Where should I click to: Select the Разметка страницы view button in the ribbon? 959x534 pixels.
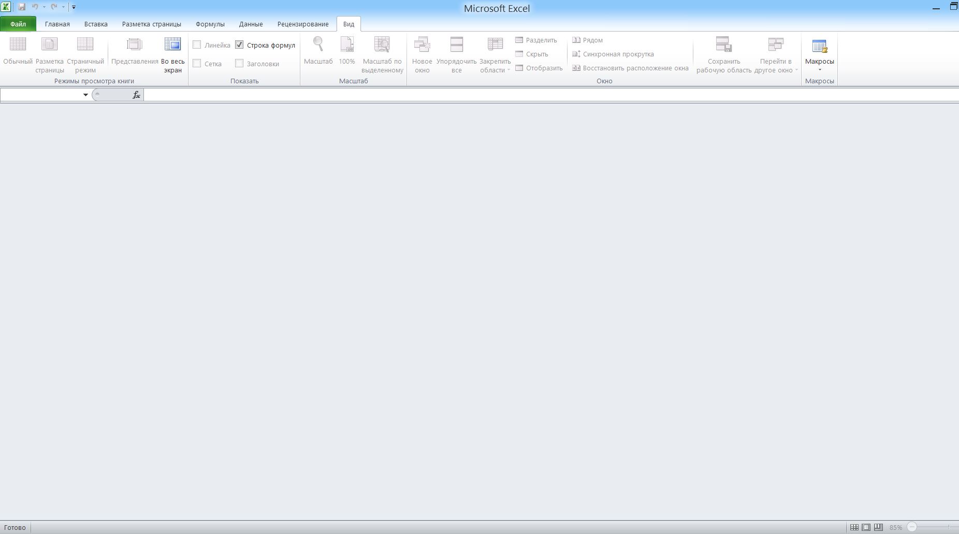[50, 55]
